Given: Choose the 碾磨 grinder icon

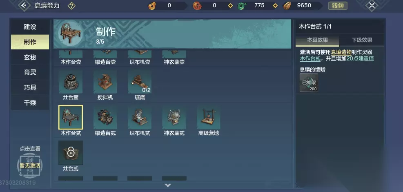Looking at the screenshot, I should tap(140, 82).
